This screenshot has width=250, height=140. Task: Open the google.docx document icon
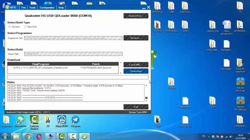(227, 28)
